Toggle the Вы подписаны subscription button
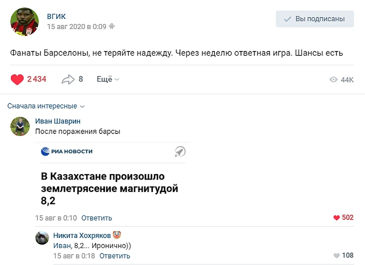 tap(314, 19)
